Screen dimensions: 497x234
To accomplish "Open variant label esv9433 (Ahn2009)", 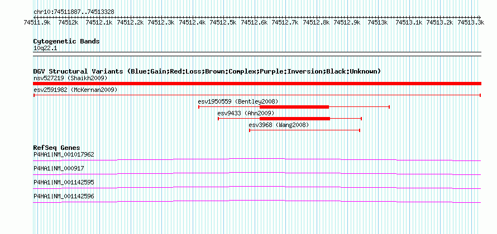I will pos(246,113).
